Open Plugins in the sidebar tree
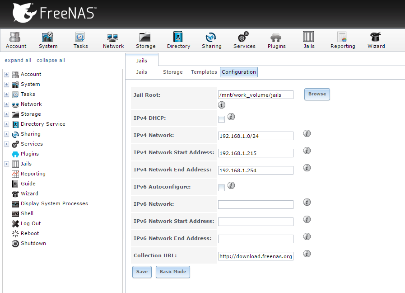The height and width of the screenshot is (293, 405). (x=25, y=154)
